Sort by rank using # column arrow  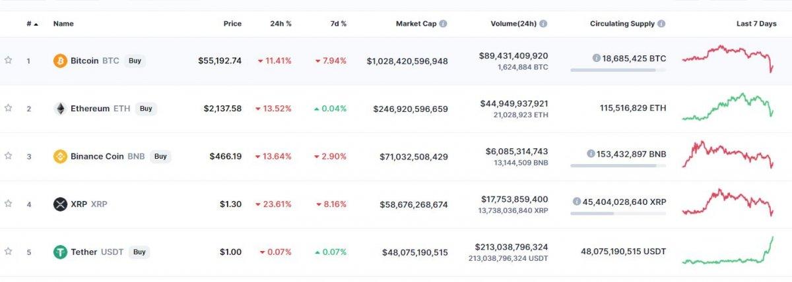[36, 24]
